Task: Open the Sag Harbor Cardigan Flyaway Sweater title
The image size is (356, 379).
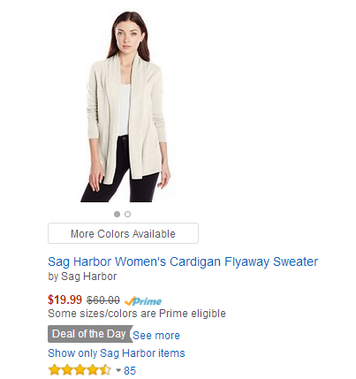Action: (x=183, y=262)
